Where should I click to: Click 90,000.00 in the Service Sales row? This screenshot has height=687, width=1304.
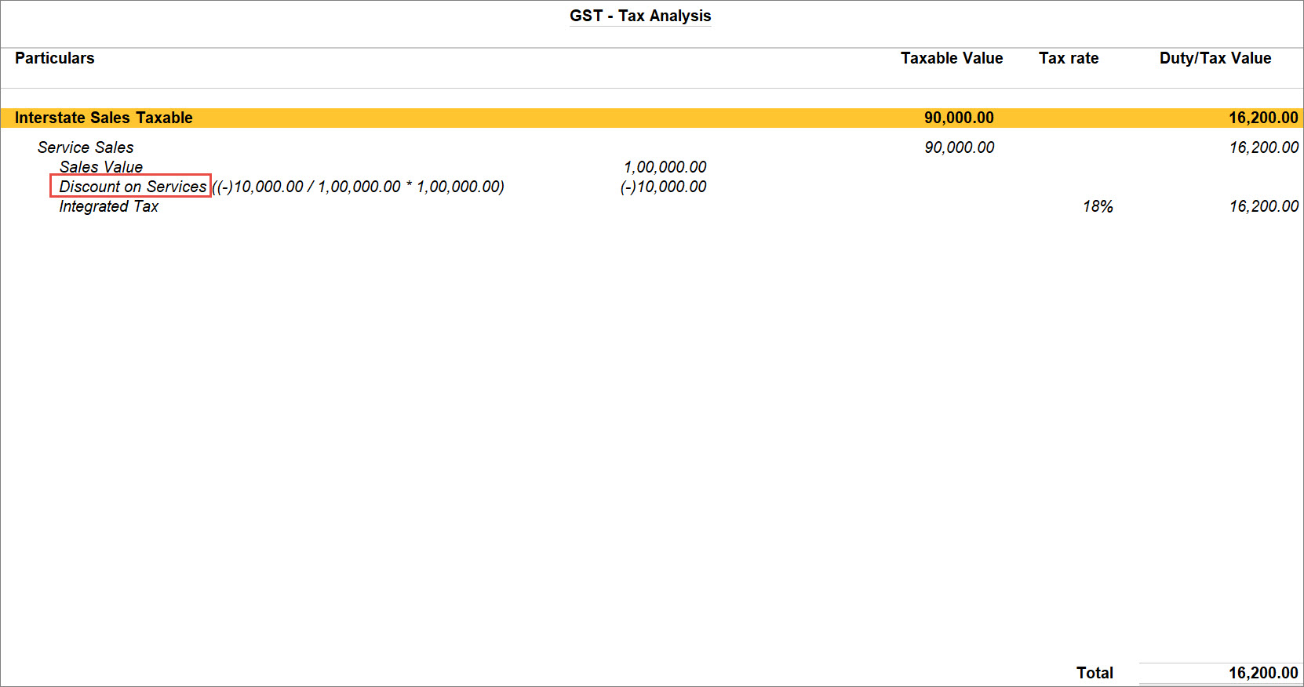pyautogui.click(x=959, y=147)
